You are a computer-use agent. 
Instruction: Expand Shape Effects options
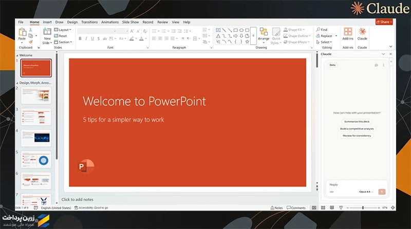pyautogui.click(x=296, y=42)
